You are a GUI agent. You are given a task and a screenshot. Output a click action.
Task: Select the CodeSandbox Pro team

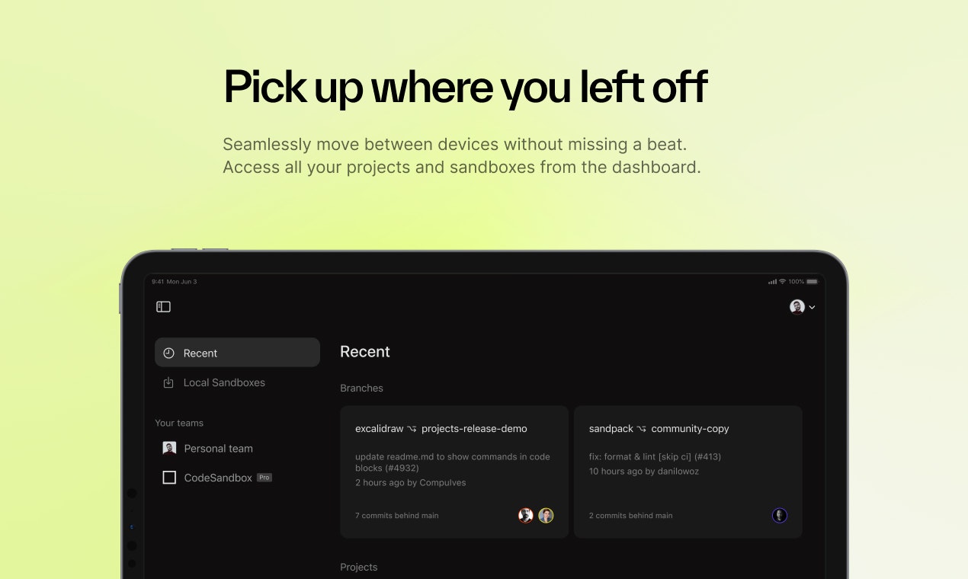(218, 477)
